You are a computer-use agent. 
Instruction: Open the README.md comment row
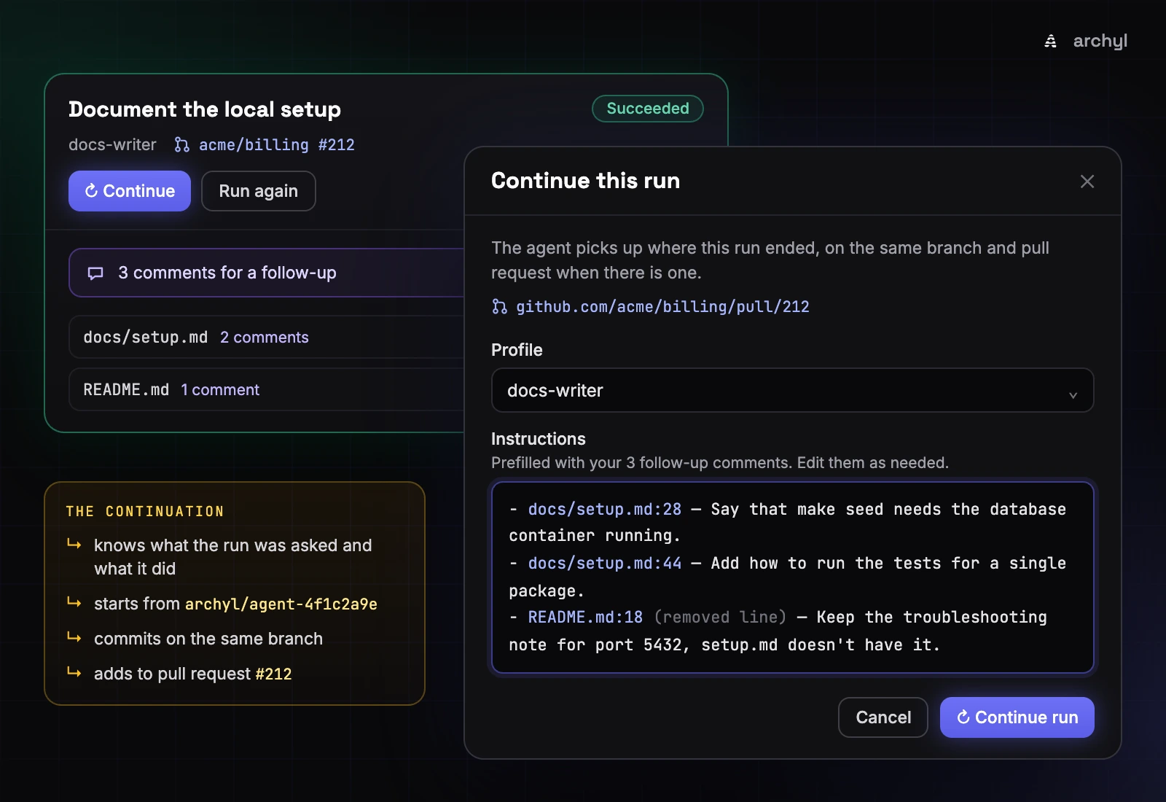[x=267, y=389]
